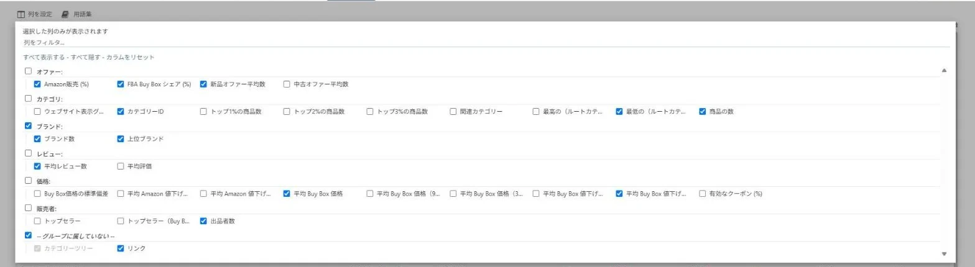
Task: Click the すべて隠す link
Action: click(85, 57)
